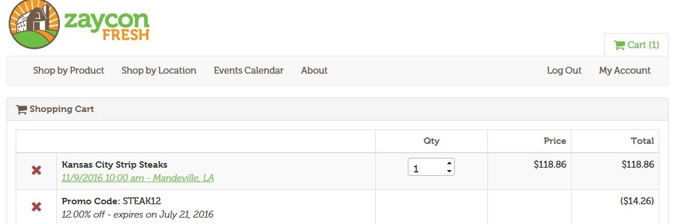Click the Log Out link
This screenshot has width=675, height=224.
(565, 71)
